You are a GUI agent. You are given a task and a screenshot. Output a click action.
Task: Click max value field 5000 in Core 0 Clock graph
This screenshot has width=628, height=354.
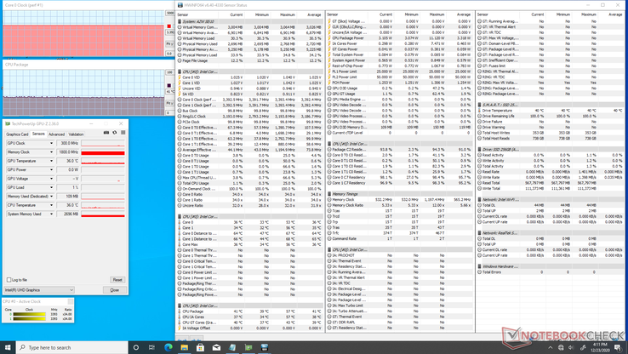coord(170,14)
